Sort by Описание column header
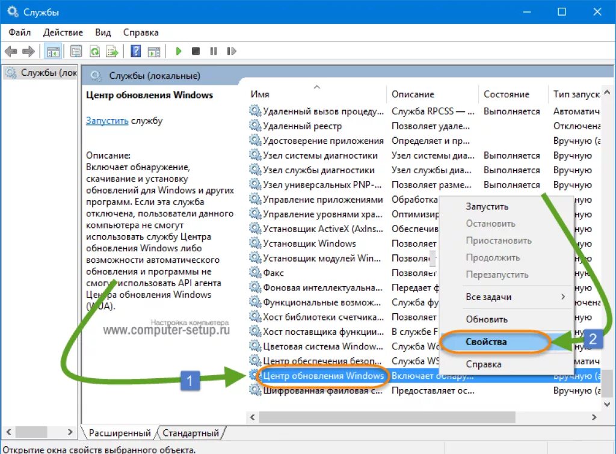This screenshot has height=454, width=616. point(433,94)
